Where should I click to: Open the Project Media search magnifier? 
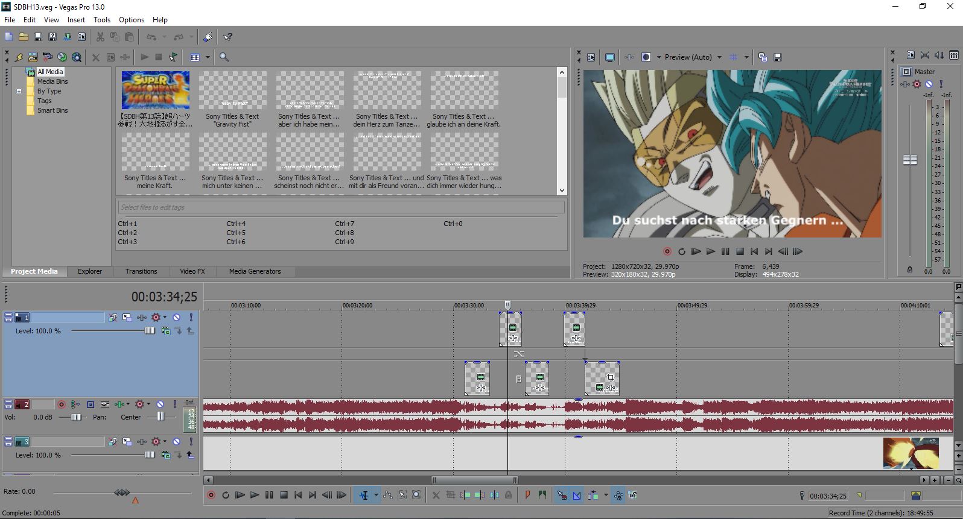click(x=224, y=57)
